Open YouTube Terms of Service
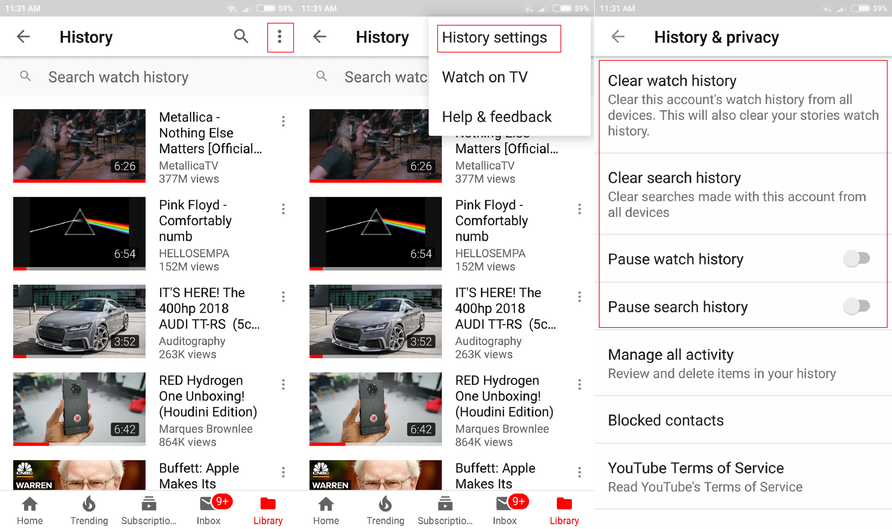Viewport: 892px width, 529px height. pyautogui.click(x=743, y=477)
